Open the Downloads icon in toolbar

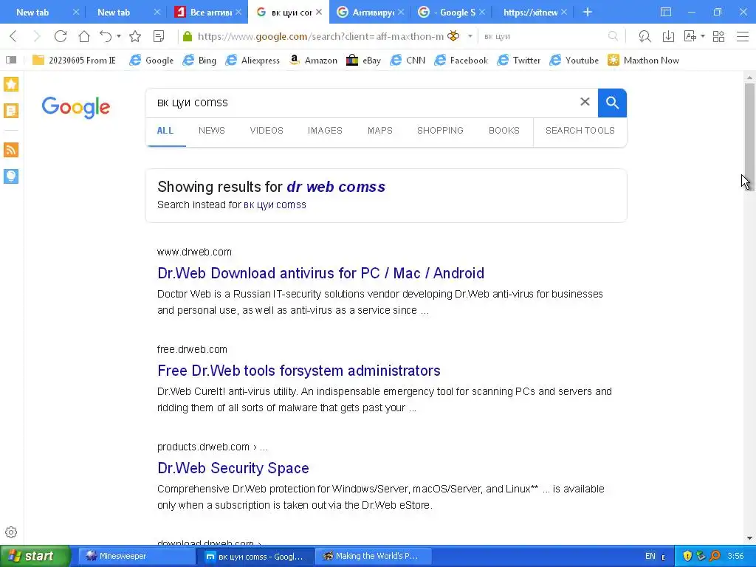pos(668,36)
